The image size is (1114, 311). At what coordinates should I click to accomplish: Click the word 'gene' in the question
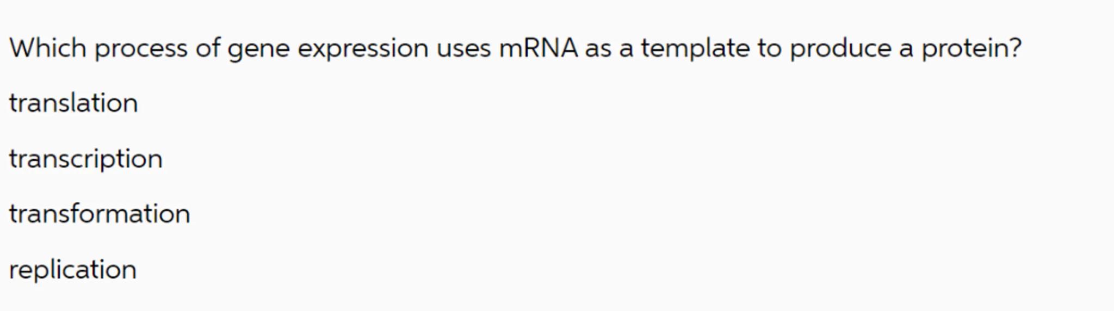[x=258, y=49]
